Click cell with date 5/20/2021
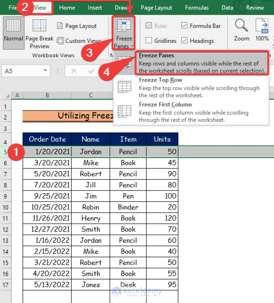 click(x=47, y=174)
